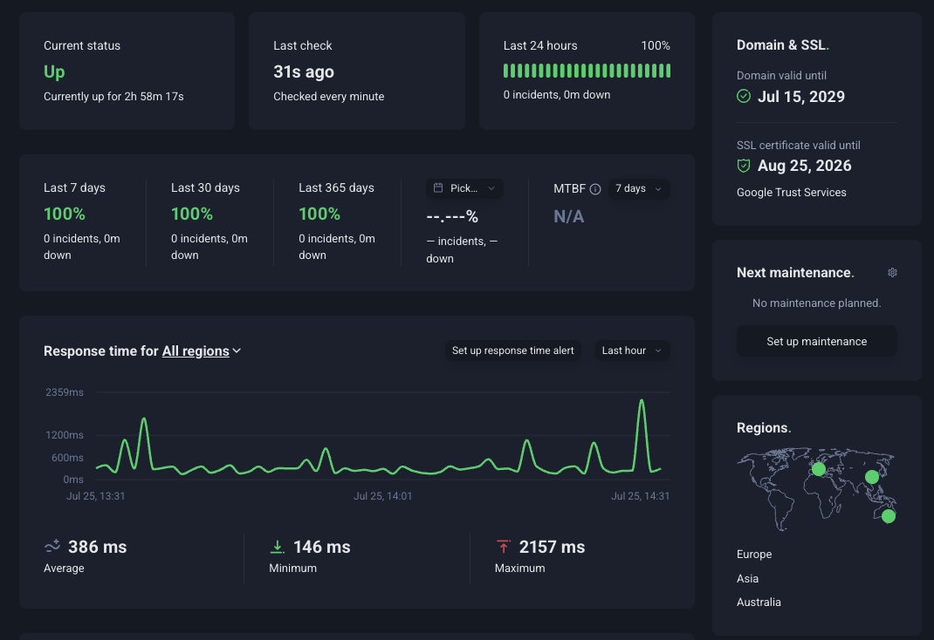Click the maximum response time upload icon
Image resolution: width=934 pixels, height=640 pixels.
pyautogui.click(x=504, y=547)
